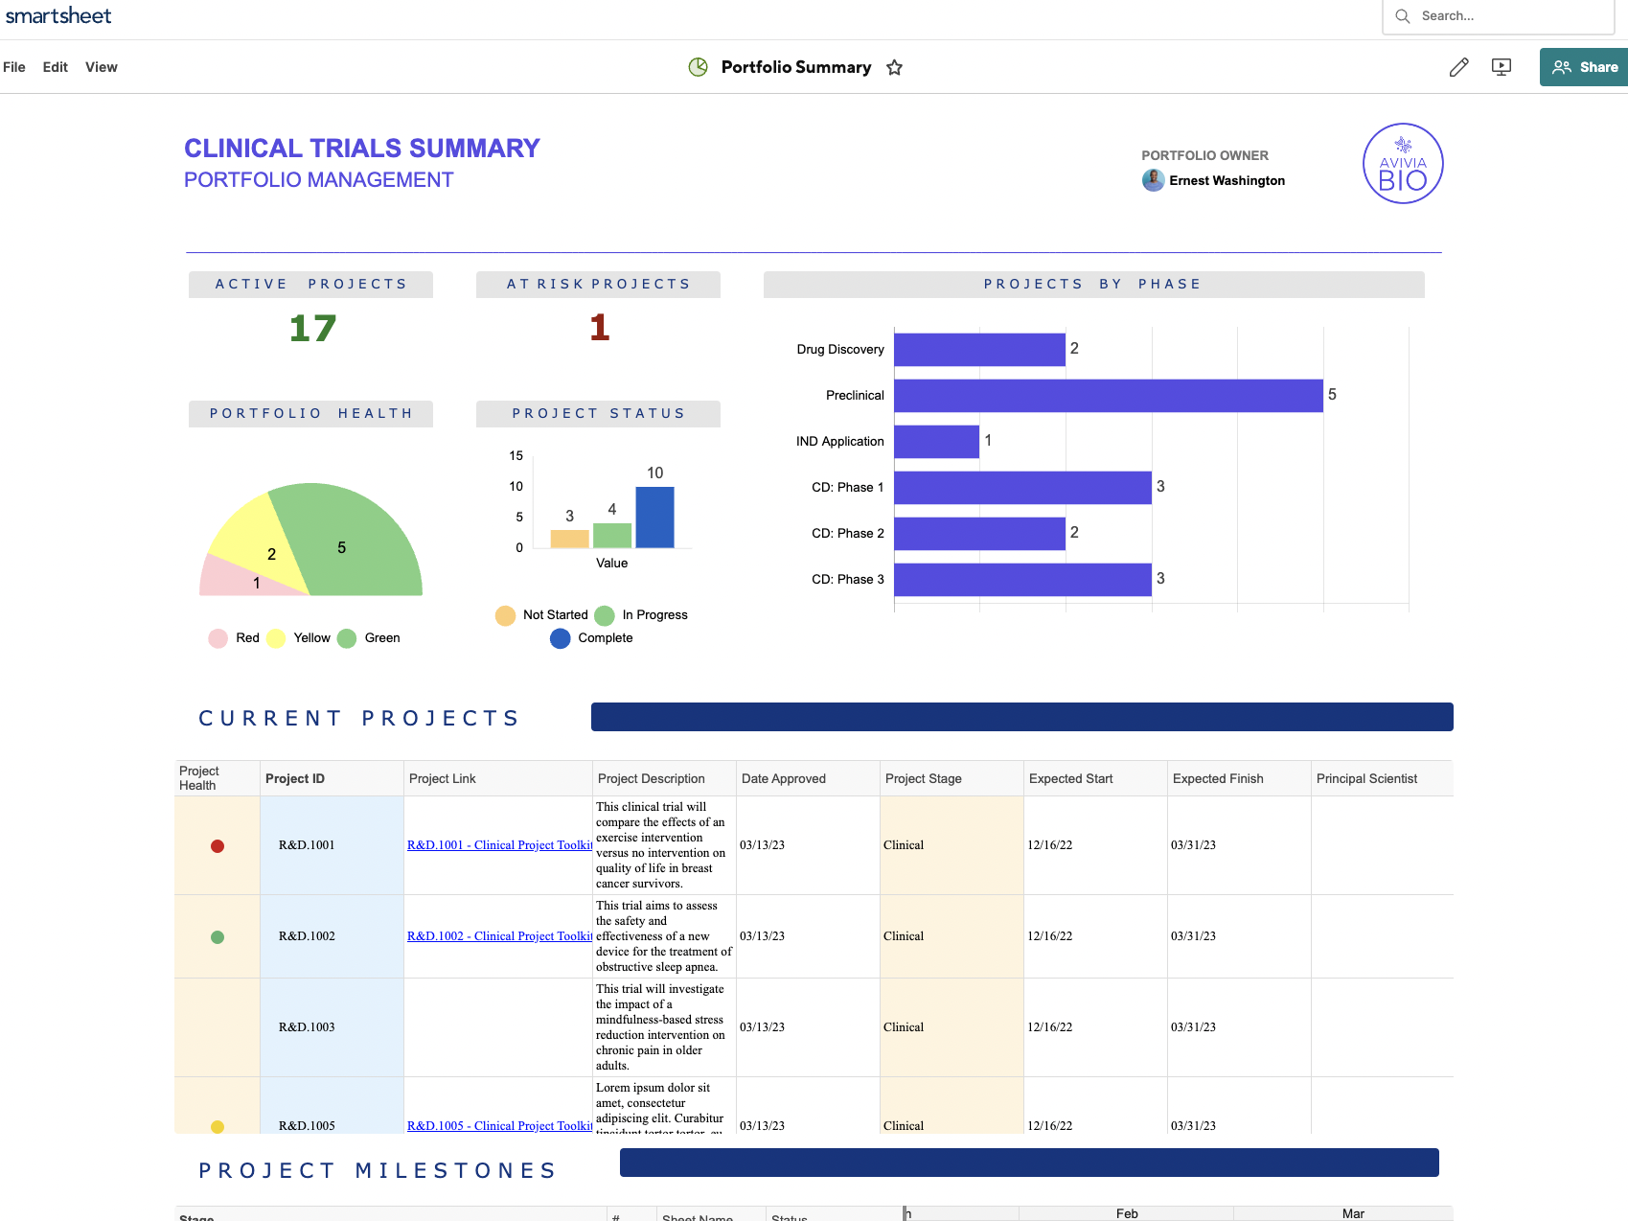Screen dimensions: 1628x1221
Task: Click the CD: Phase 3 bar
Action: pos(1022,580)
